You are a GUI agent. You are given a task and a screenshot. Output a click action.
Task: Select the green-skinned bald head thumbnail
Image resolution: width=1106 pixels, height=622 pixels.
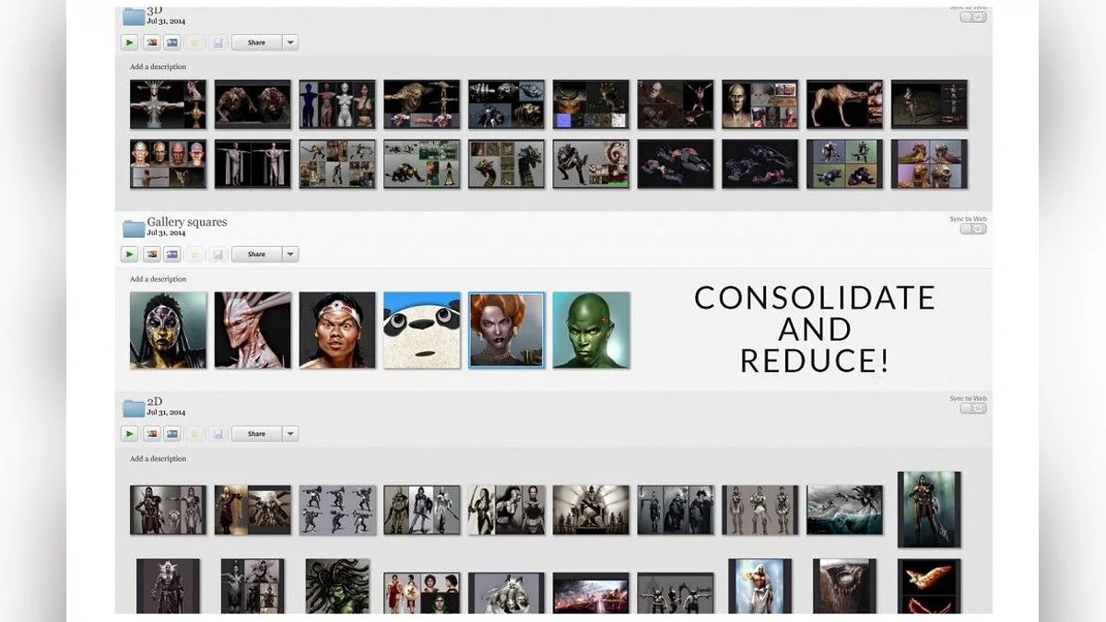click(x=592, y=330)
